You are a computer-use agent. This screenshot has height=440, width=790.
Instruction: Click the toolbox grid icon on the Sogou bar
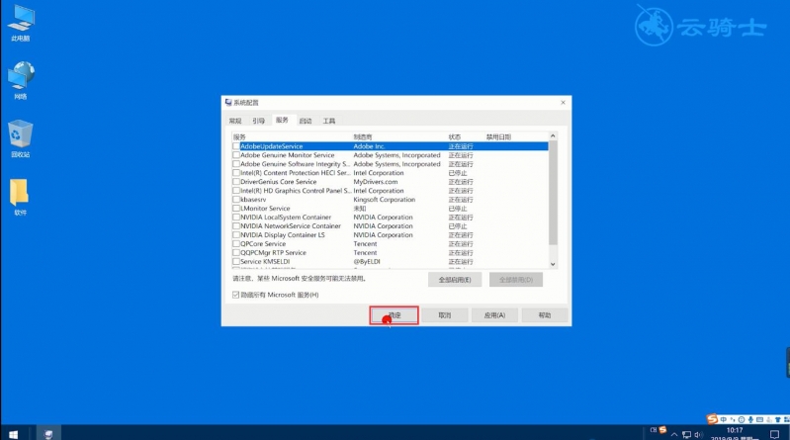click(786, 419)
